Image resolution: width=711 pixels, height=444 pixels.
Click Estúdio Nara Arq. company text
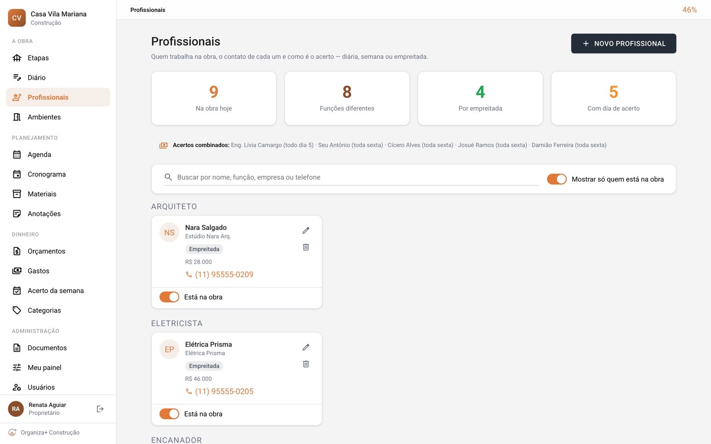coord(208,236)
